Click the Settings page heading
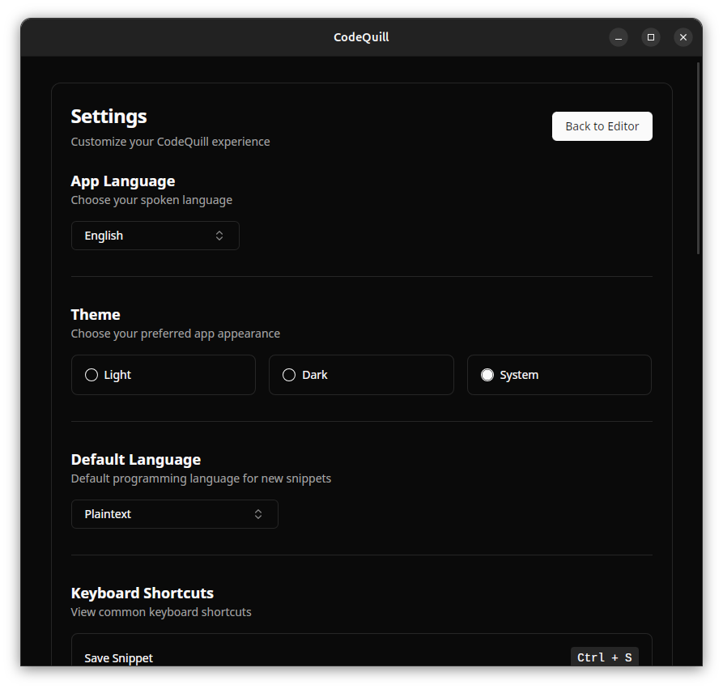This screenshot has height=689, width=723. pyautogui.click(x=108, y=116)
